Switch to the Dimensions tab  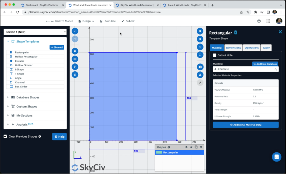233,48
